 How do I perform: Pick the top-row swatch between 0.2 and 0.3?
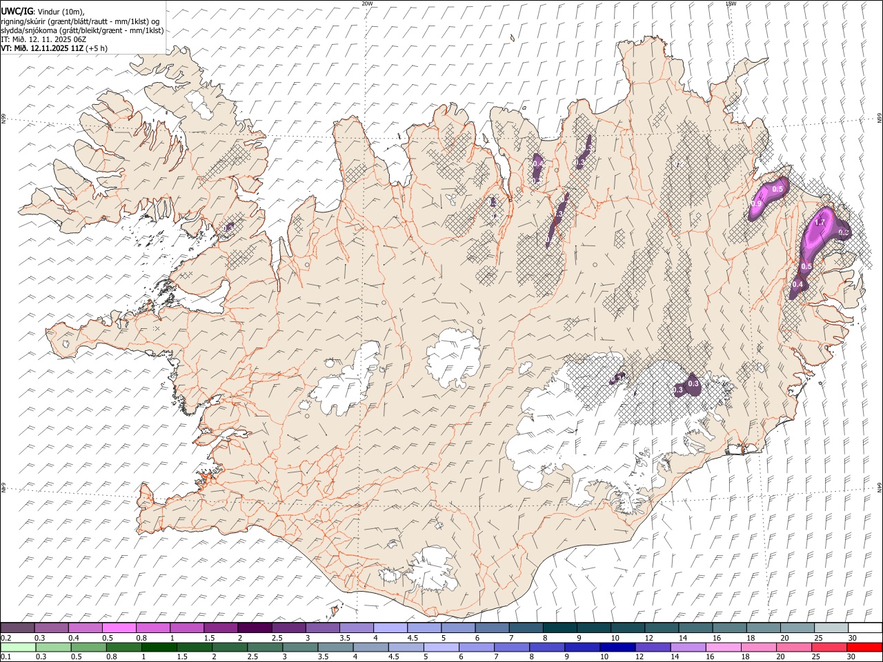point(17,628)
